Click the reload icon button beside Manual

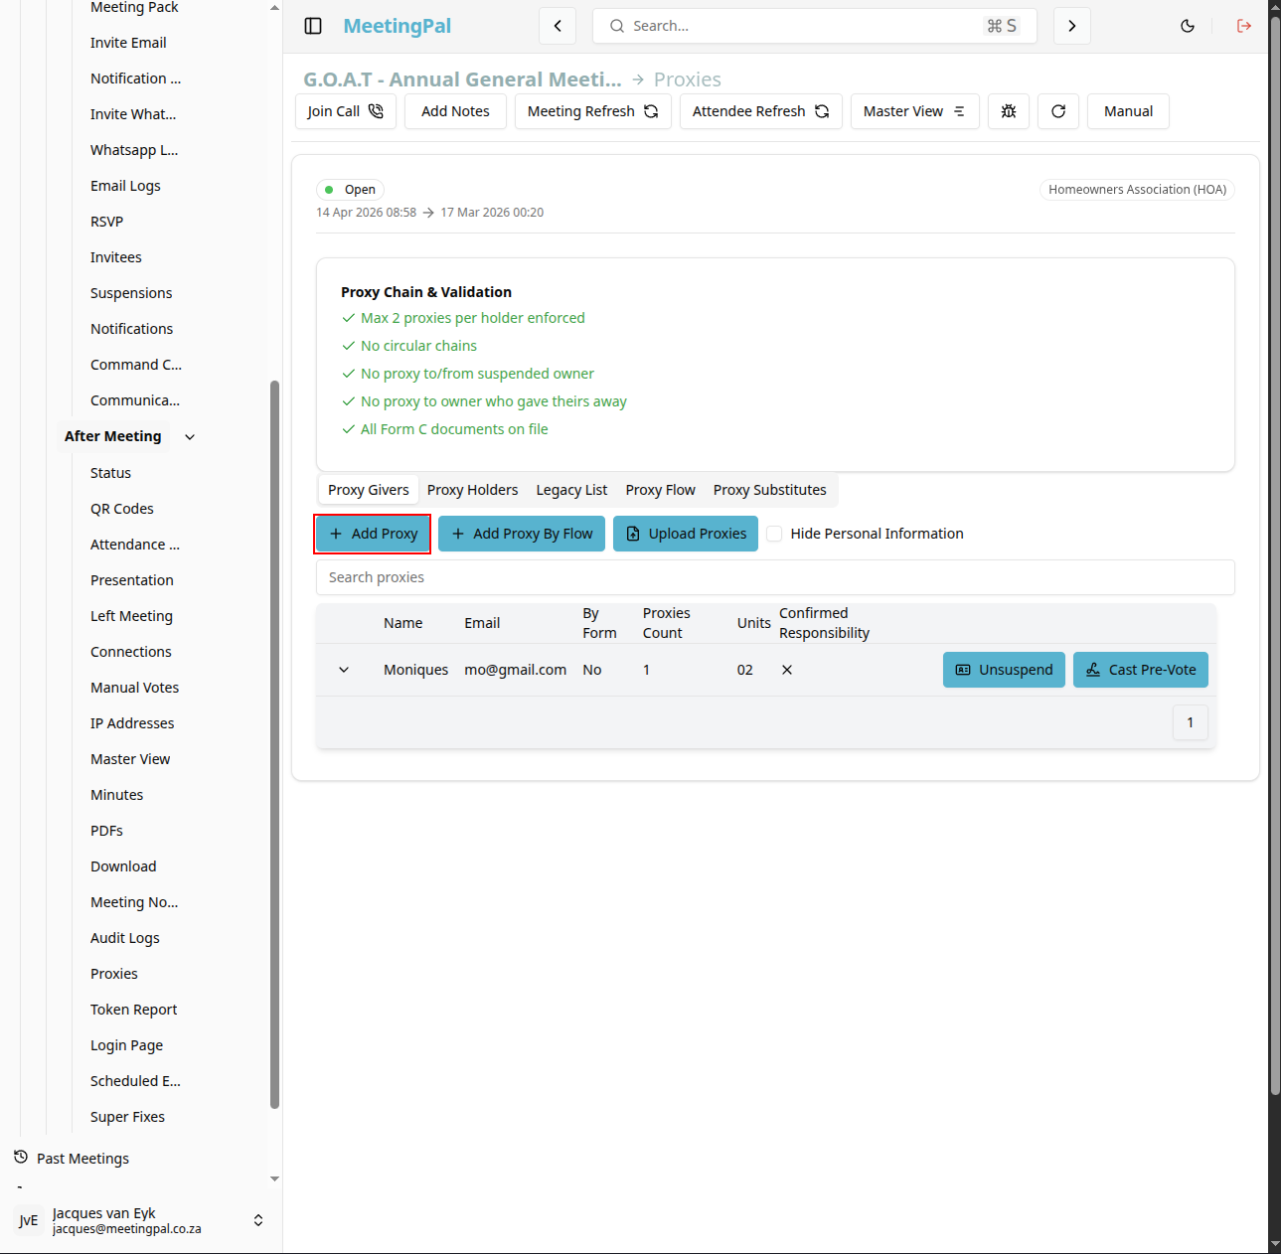[x=1058, y=111]
